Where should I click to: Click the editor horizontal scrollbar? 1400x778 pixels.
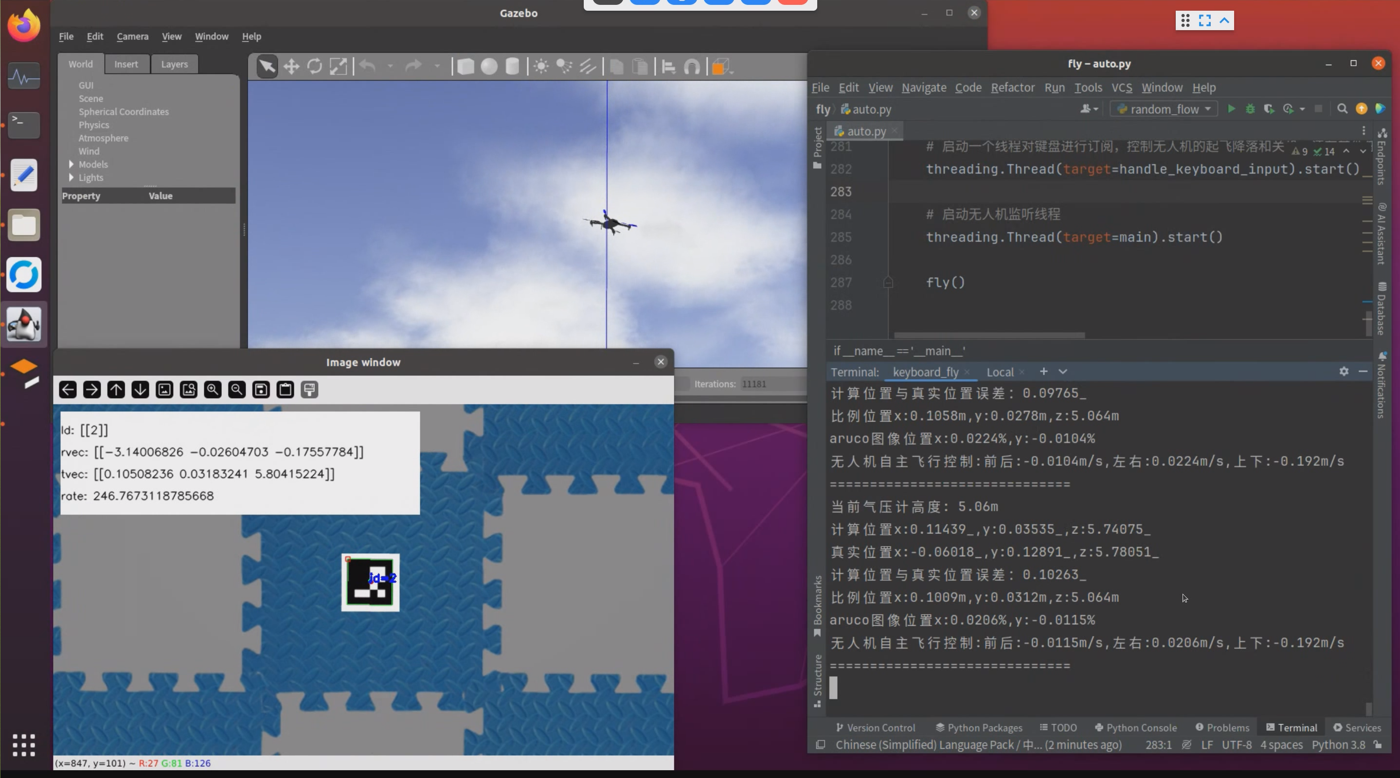(989, 335)
